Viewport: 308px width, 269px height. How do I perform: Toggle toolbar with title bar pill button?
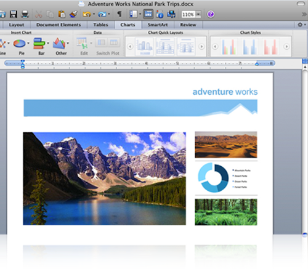point(301,4)
